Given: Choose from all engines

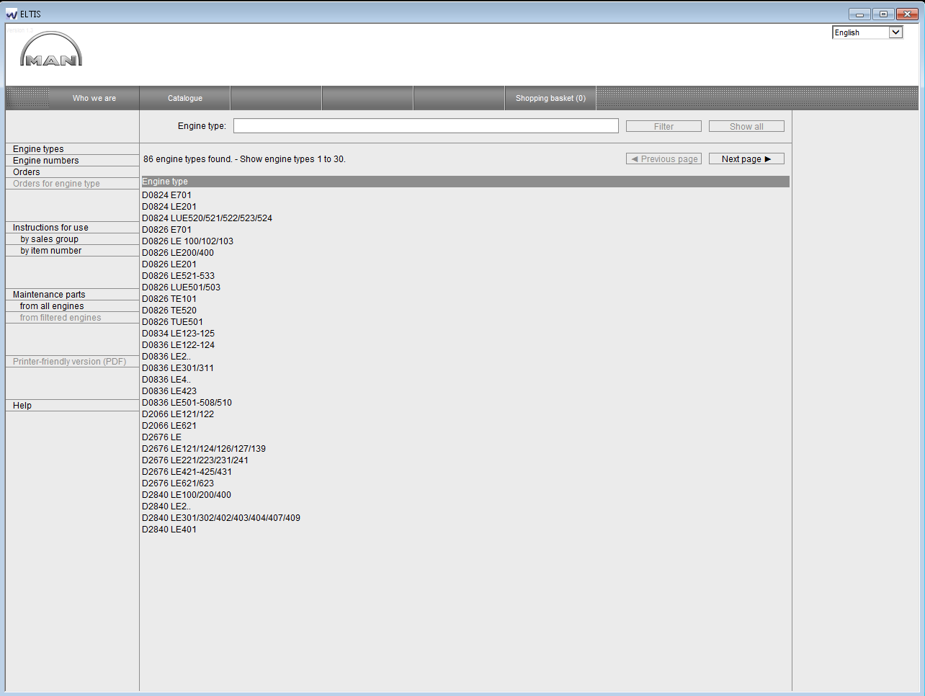Looking at the screenshot, I should tap(52, 306).
